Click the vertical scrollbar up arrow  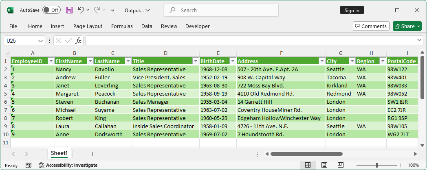pos(422,52)
